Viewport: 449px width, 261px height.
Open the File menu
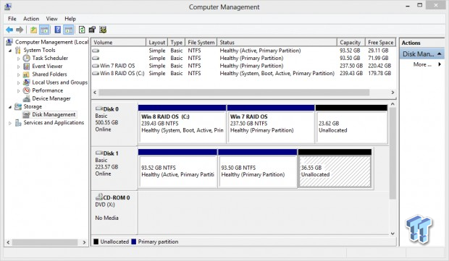coord(12,19)
